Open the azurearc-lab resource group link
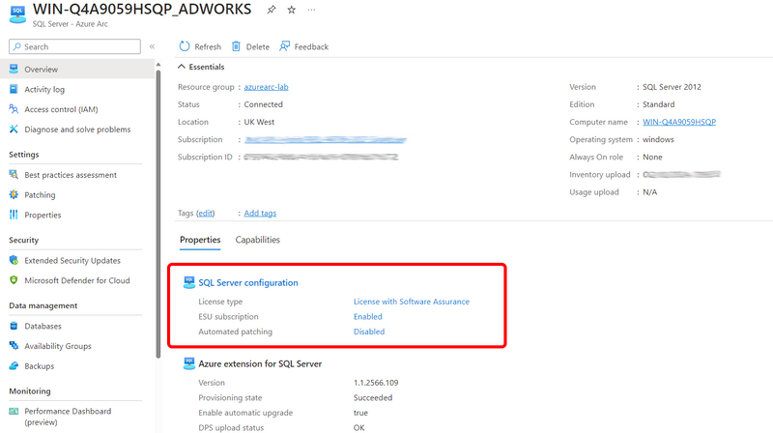 coord(267,87)
